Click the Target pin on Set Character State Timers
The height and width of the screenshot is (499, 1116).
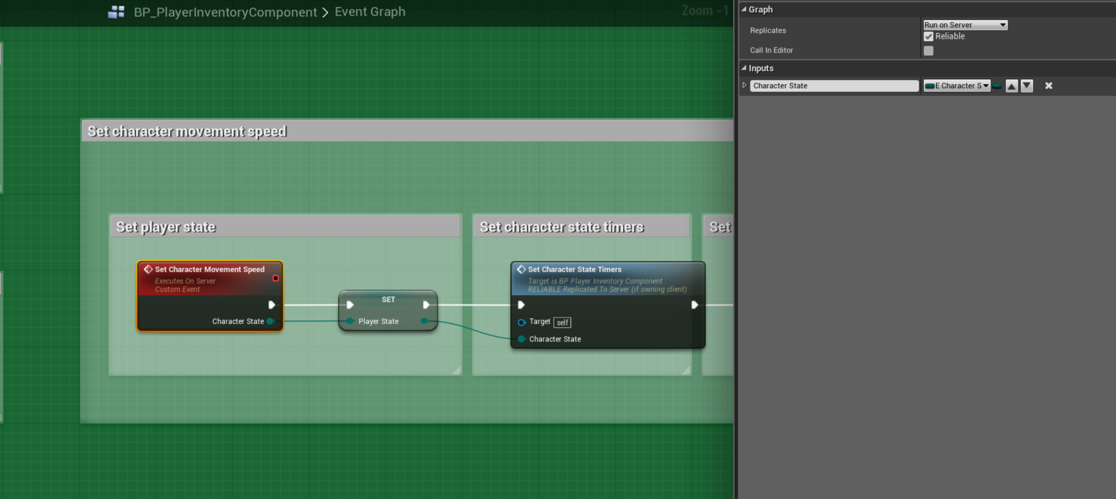coord(522,322)
